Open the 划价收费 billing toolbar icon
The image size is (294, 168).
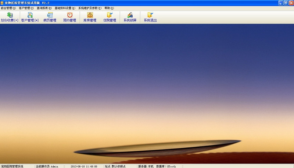[10, 17]
